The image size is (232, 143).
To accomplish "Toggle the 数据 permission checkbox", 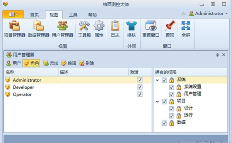I will 164,123.
